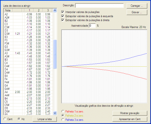Click Apresentar em Cent button
The height and width of the screenshot is (124, 151).
[x=130, y=119]
